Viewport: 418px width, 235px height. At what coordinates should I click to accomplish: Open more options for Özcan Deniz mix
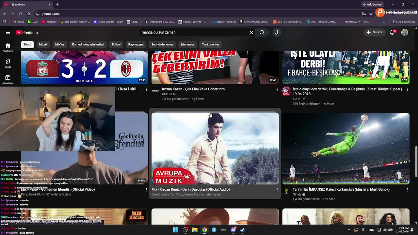[x=277, y=190]
